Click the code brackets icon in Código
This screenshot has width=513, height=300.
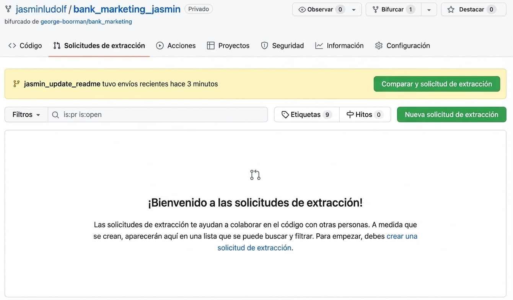click(12, 46)
